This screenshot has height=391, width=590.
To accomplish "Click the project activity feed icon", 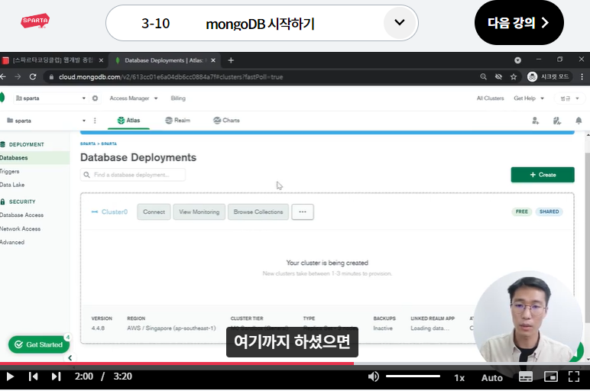I will click(557, 121).
